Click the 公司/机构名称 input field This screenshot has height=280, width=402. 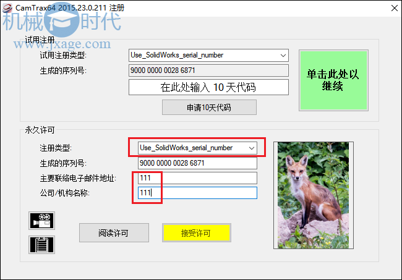(197, 193)
